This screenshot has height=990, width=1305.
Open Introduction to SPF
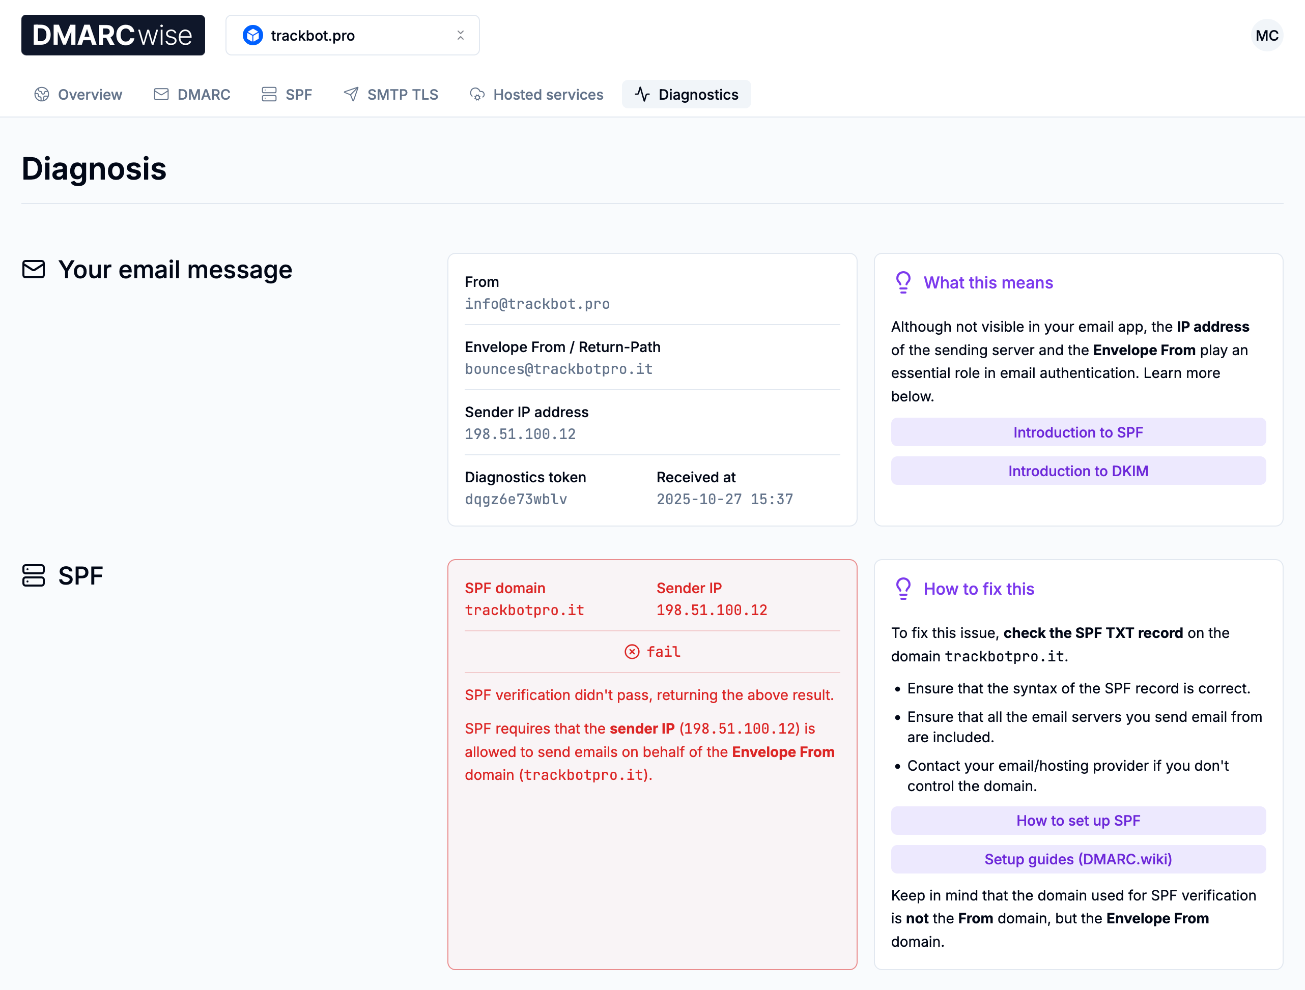point(1077,431)
